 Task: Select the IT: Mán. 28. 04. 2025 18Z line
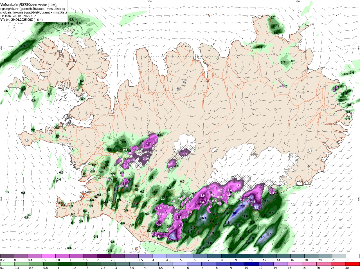pyautogui.click(x=19, y=16)
